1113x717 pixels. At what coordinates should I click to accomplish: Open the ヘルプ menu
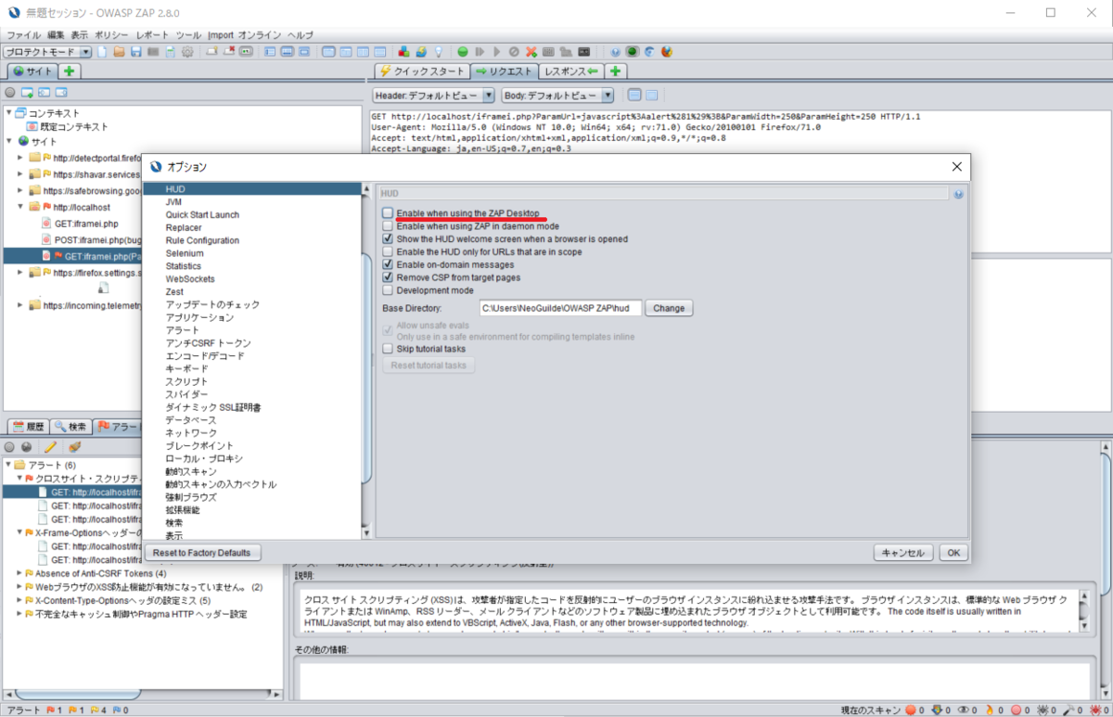301,34
